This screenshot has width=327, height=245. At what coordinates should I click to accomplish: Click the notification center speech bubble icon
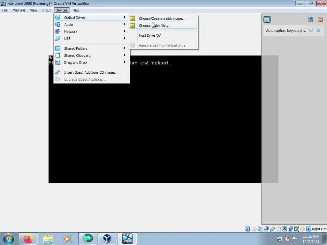[267, 19]
